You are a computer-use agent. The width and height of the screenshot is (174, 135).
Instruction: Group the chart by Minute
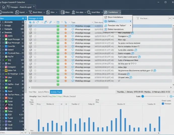pyautogui.click(x=66, y=96)
